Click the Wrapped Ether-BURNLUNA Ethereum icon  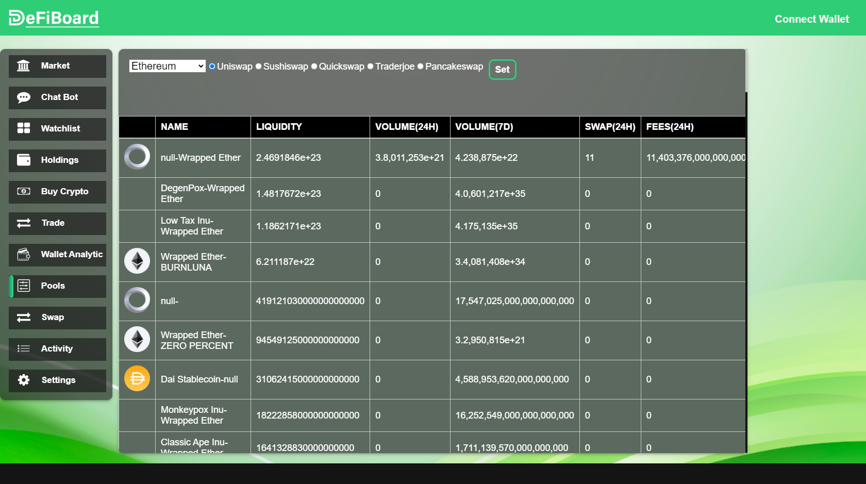(137, 261)
